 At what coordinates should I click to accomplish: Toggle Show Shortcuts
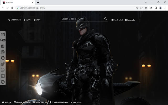117,20
